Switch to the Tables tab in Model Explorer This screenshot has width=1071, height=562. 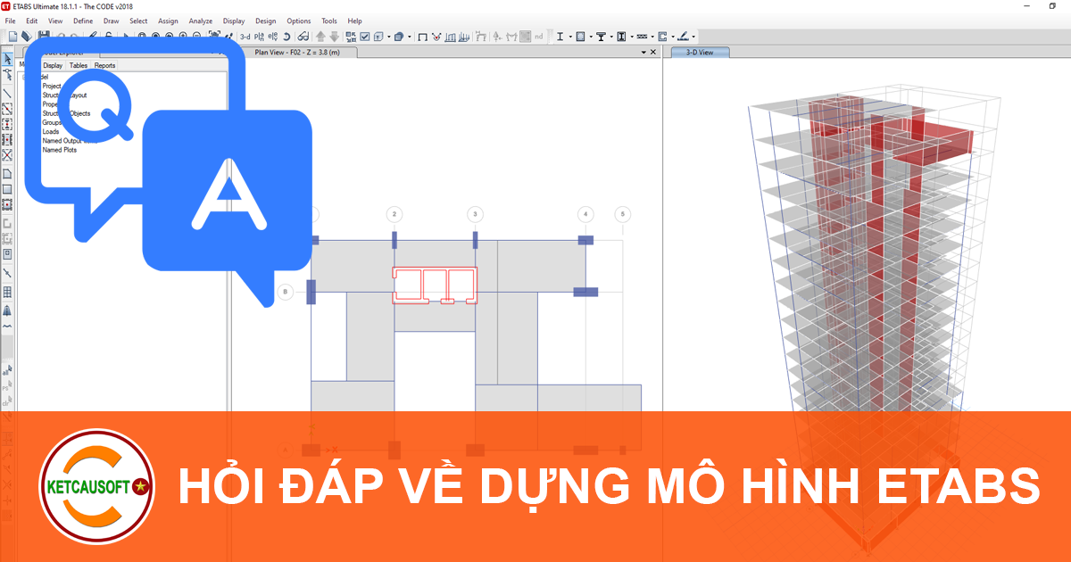79,65
